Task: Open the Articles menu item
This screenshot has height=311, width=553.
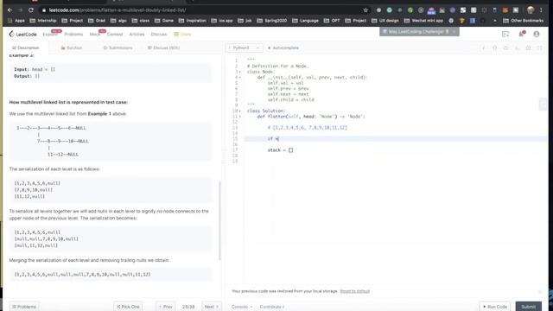Action: (x=137, y=35)
